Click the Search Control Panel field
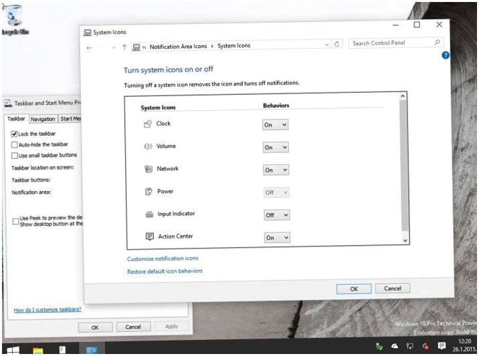Image resolution: width=479 pixels, height=356 pixels. click(396, 43)
